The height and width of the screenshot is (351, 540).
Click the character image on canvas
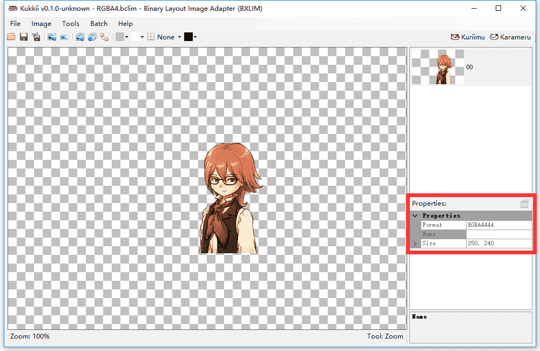230,198
